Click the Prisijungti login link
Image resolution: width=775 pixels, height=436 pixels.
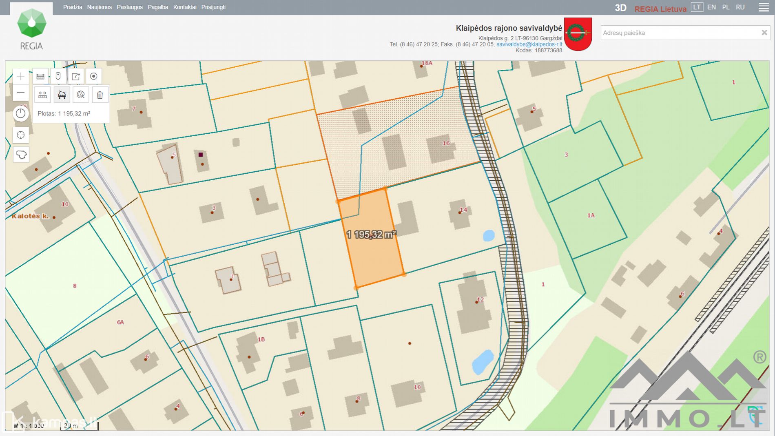(213, 7)
